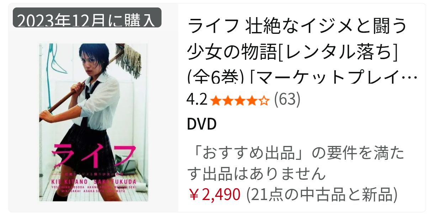
Task: Click the fifth empty rating star
Action: [x=264, y=101]
